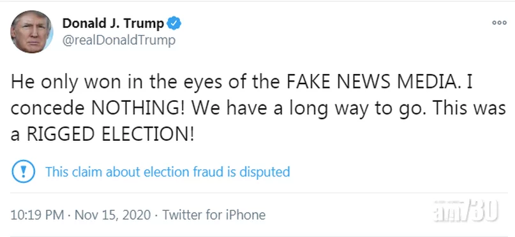The width and height of the screenshot is (515, 237).
Task: Open the Twitter for iPhone source link
Action: coord(214,215)
